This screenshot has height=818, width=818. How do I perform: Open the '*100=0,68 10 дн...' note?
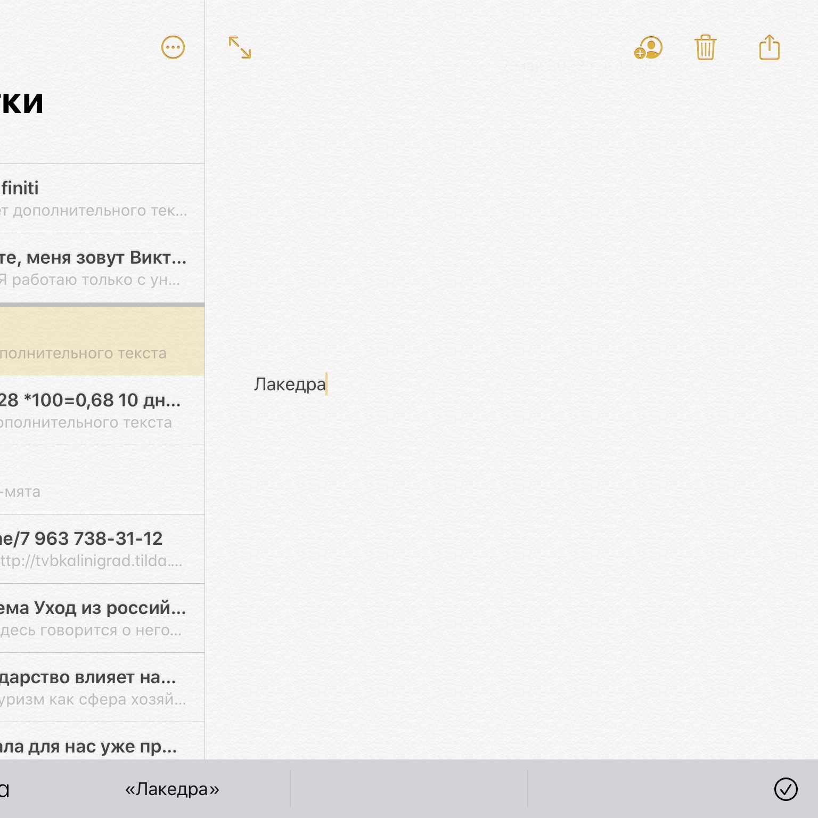click(96, 411)
